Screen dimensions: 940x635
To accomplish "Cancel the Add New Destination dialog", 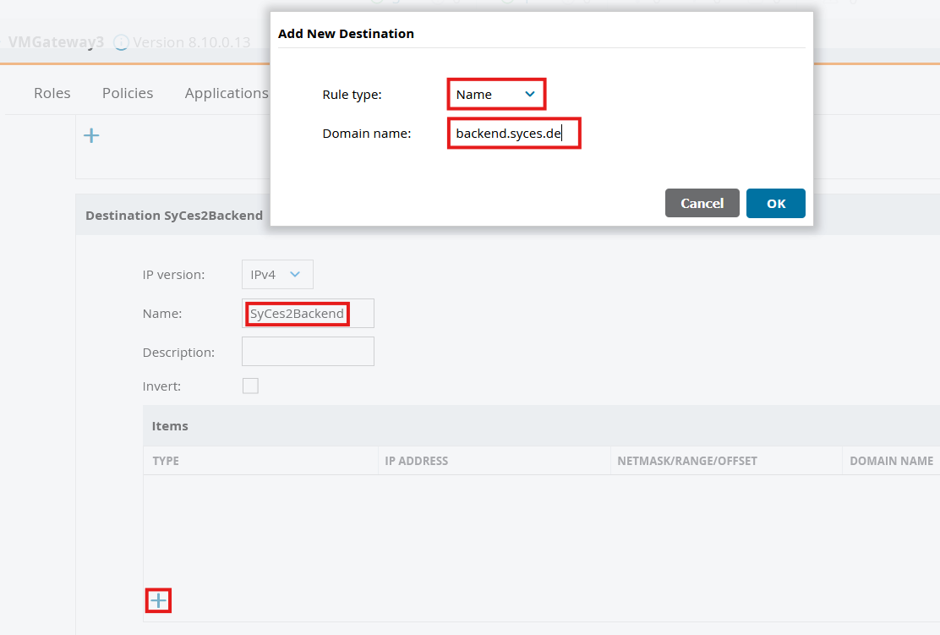I will (x=702, y=203).
